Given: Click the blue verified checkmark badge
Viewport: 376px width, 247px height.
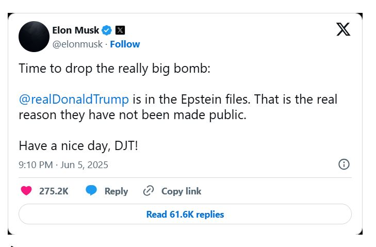Looking at the screenshot, I should [107, 30].
